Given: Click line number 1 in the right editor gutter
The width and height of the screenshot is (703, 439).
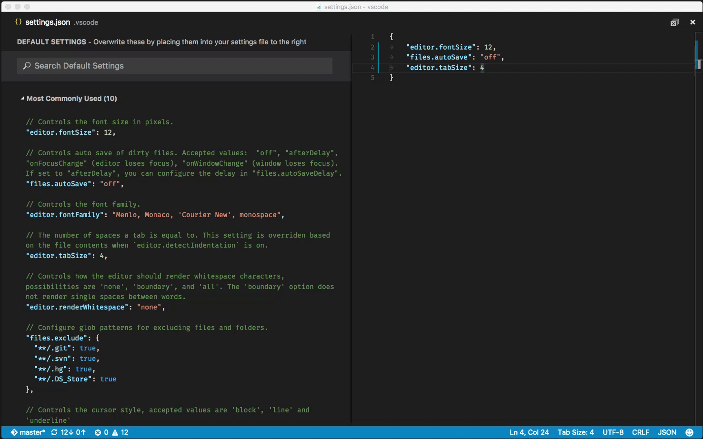Looking at the screenshot, I should 372,37.
